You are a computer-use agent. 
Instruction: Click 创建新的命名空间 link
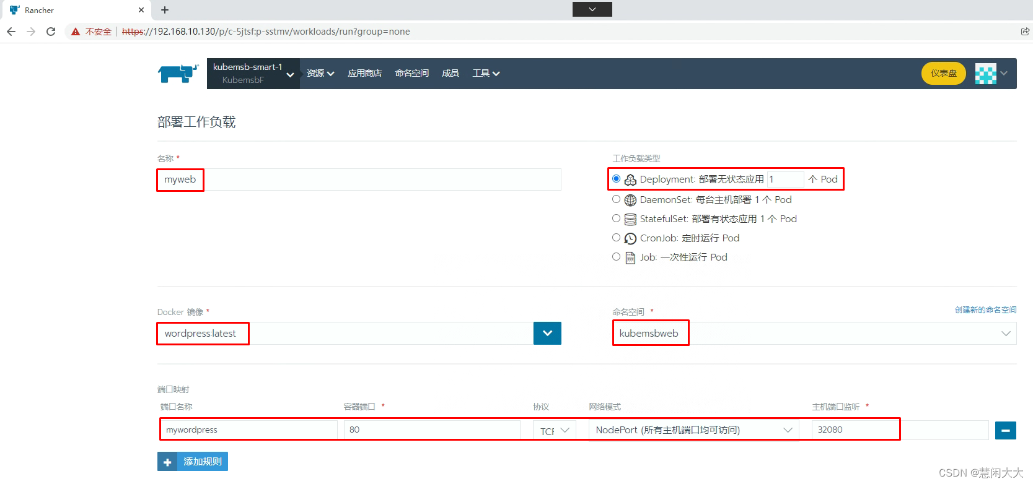(x=985, y=310)
